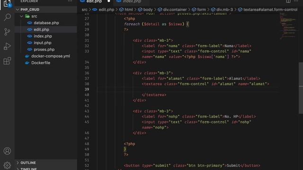
Task: Split the editor to the right
Action: 288,1
